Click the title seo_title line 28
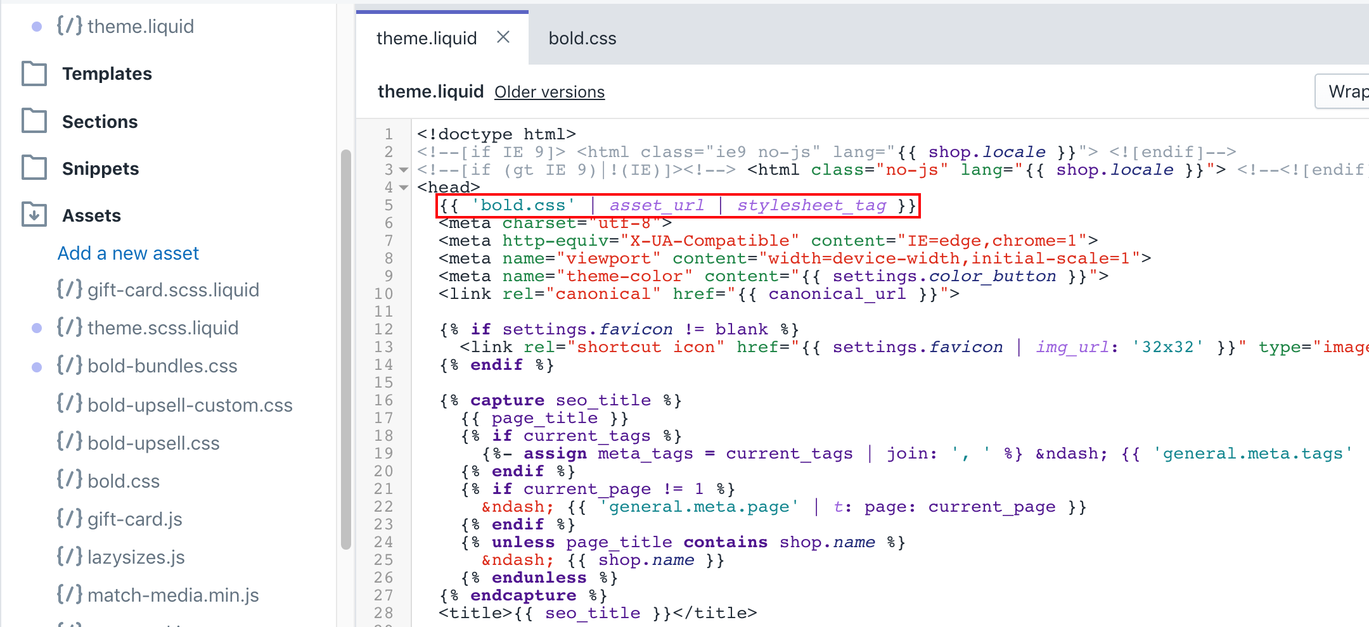This screenshot has width=1369, height=627. click(598, 614)
